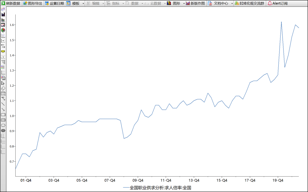Image resolution: width=308 pixels, height=192 pixels.
Task: Select the filled ellipse tool
Action: point(3,131)
